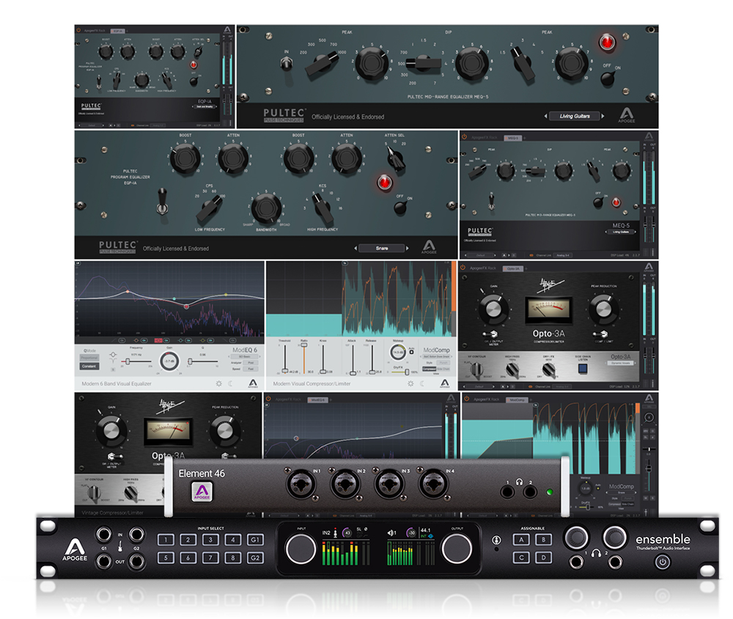Click the green status LED on Element 46

coord(550,491)
